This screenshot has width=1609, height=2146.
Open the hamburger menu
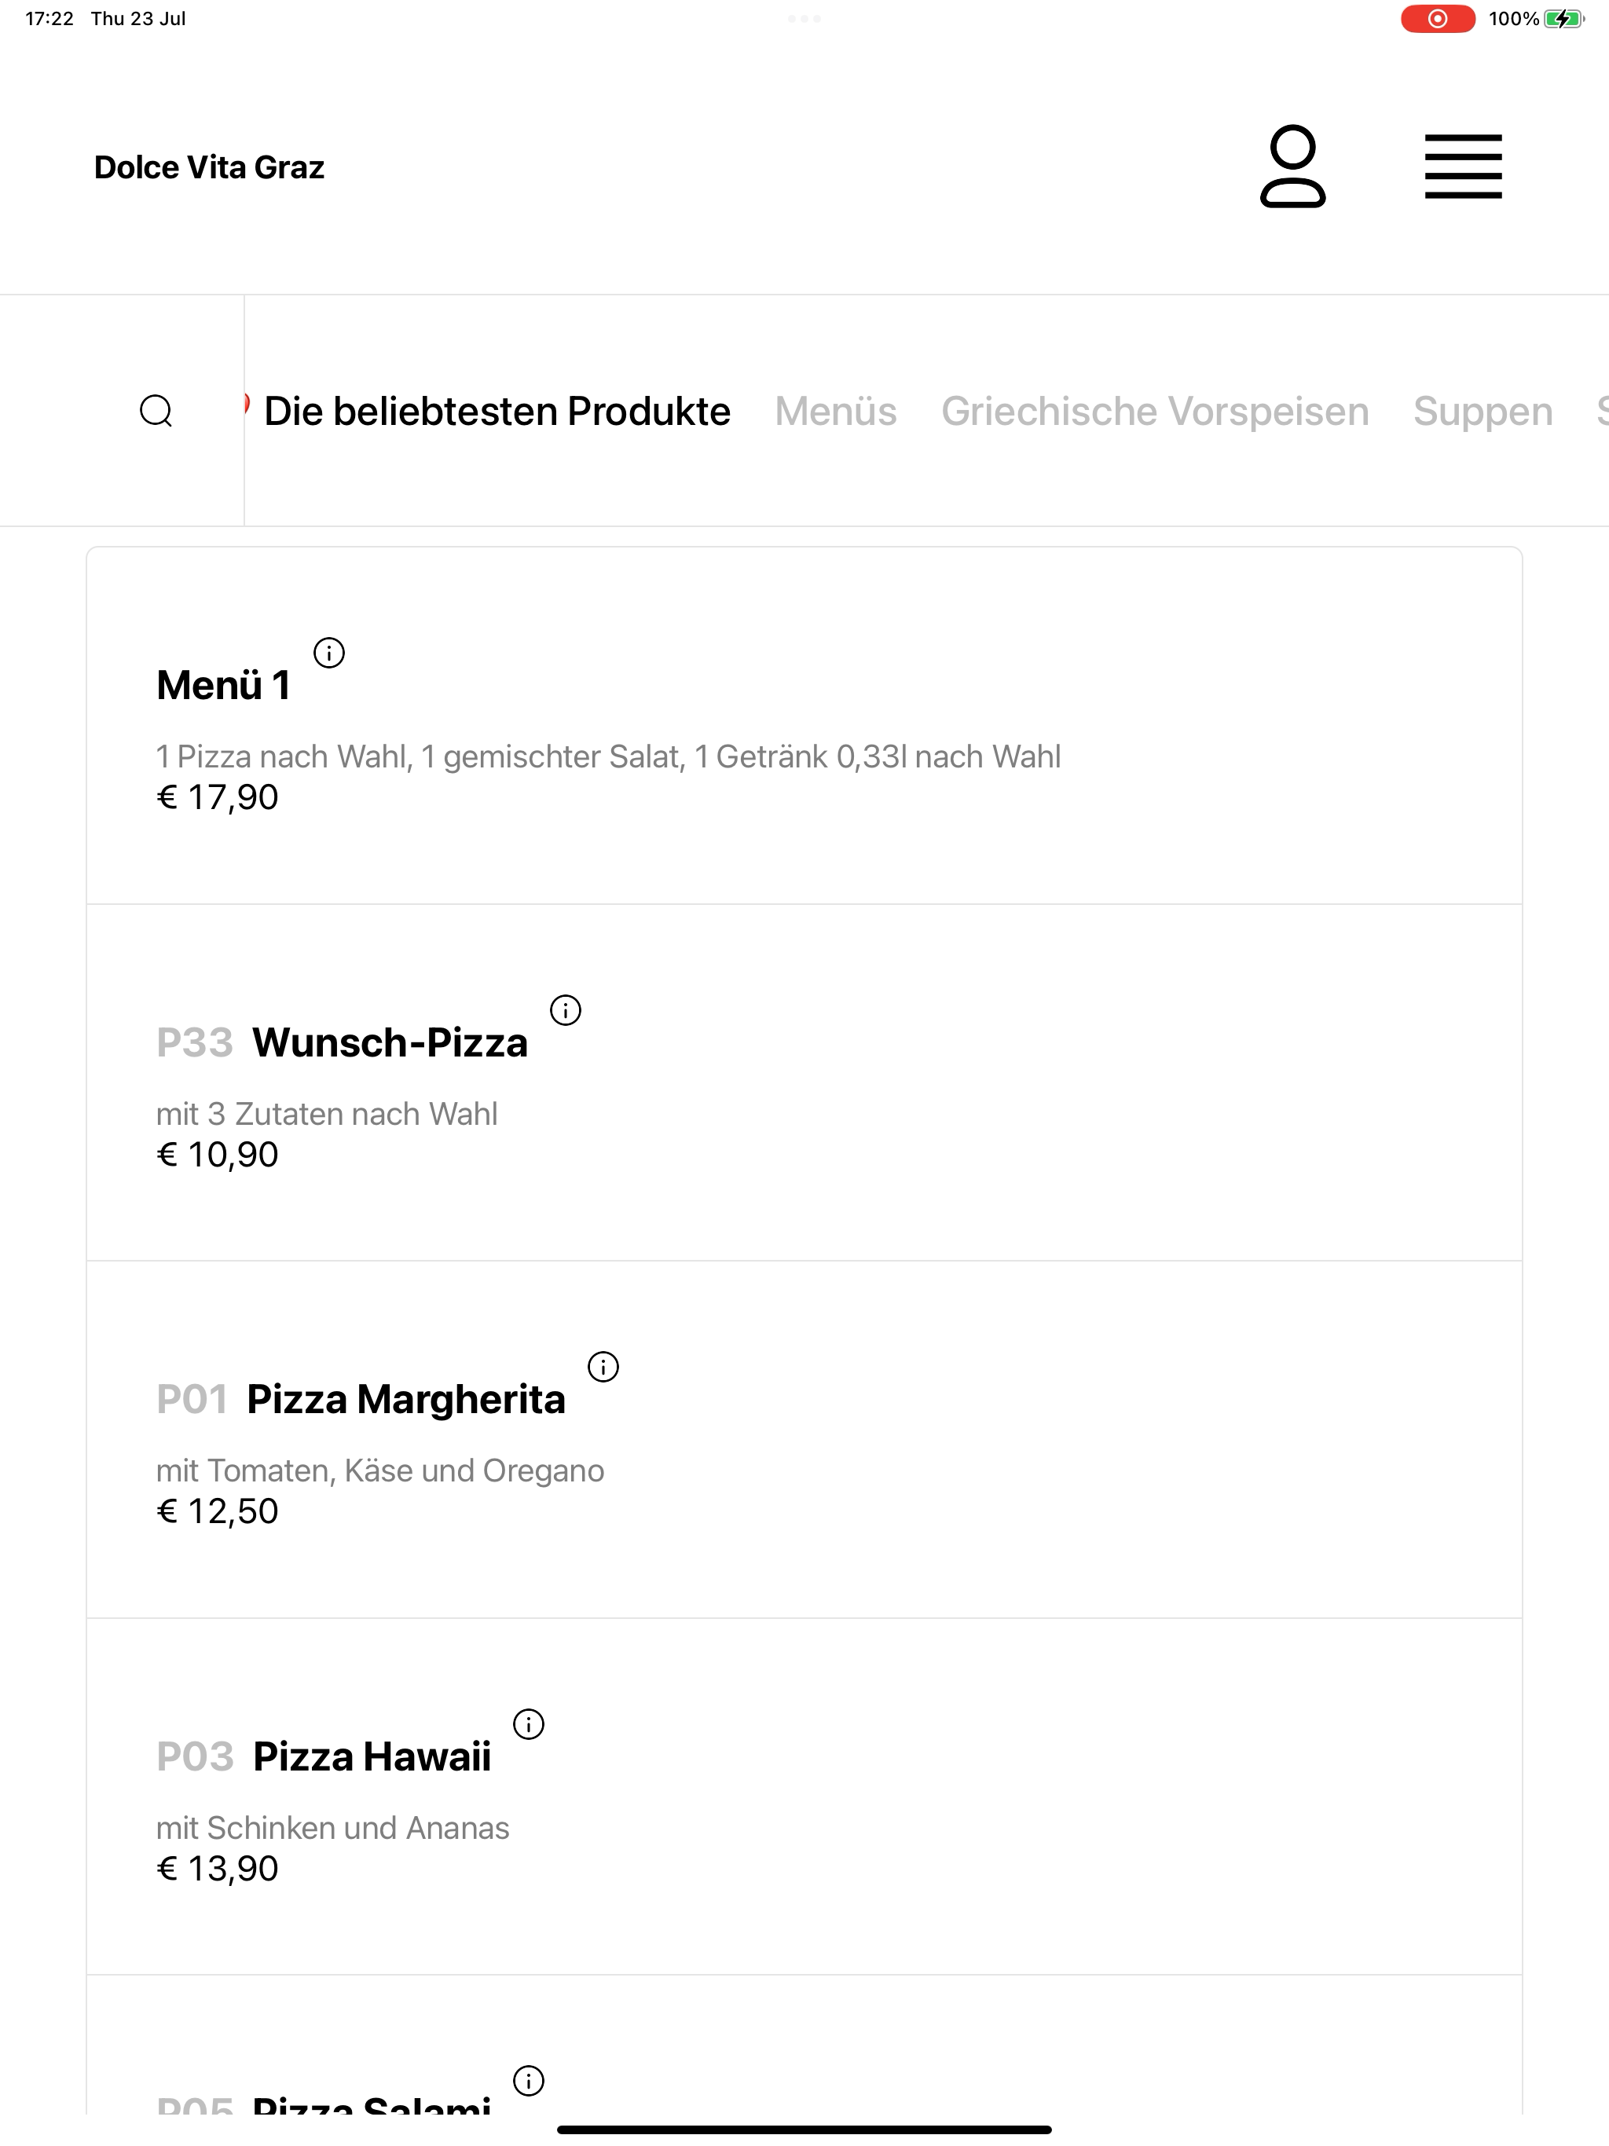click(1462, 167)
